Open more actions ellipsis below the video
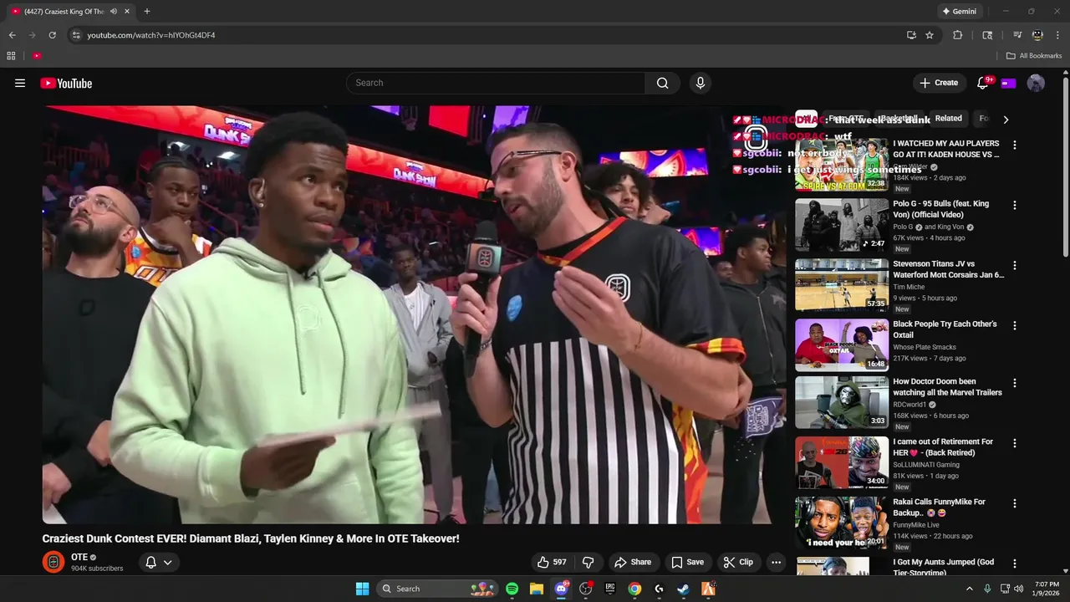1070x602 pixels. pyautogui.click(x=776, y=562)
